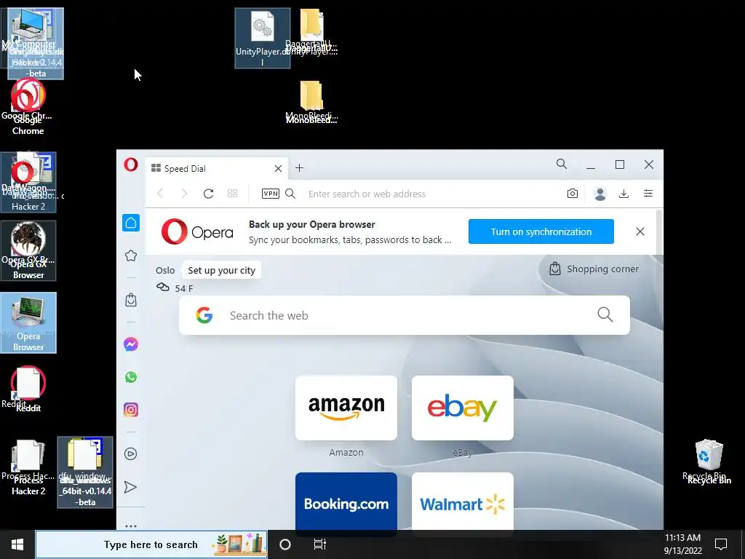Open the Amazon speed dial tile
Viewport: 745px width, 559px height.
[346, 408]
